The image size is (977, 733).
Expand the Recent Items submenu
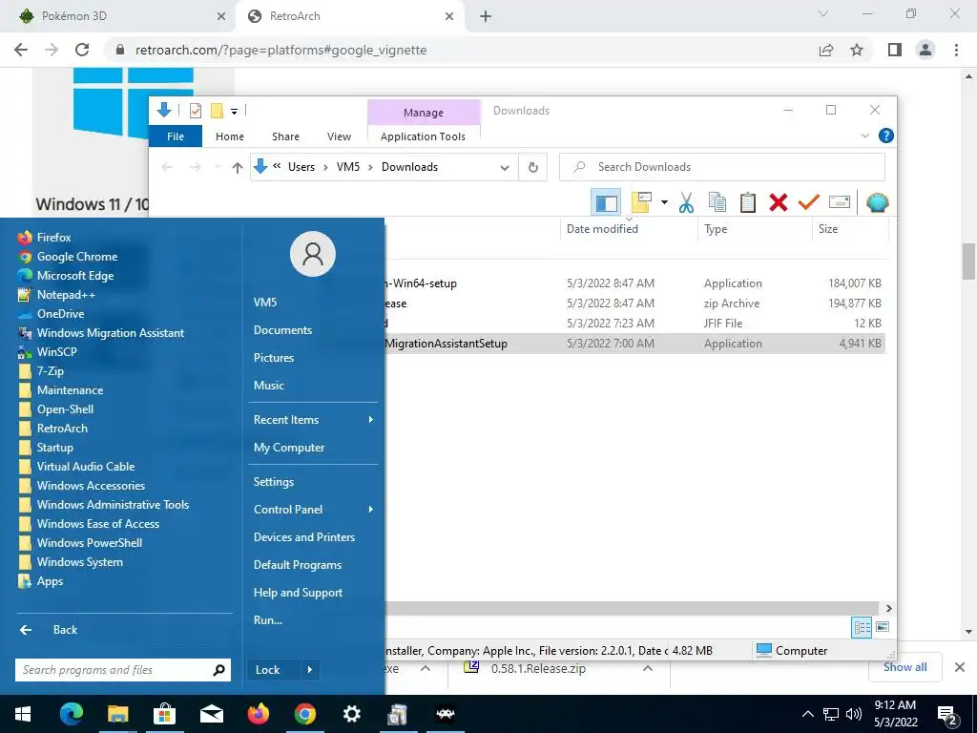click(313, 420)
